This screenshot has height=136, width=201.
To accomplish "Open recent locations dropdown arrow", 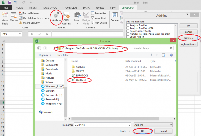I will [x=50, y=48].
